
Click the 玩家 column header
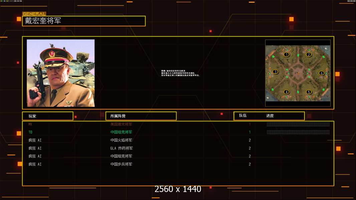coord(48,116)
